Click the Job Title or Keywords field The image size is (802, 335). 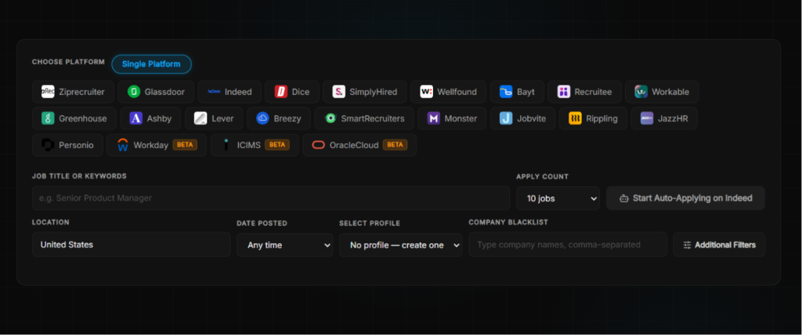point(270,198)
